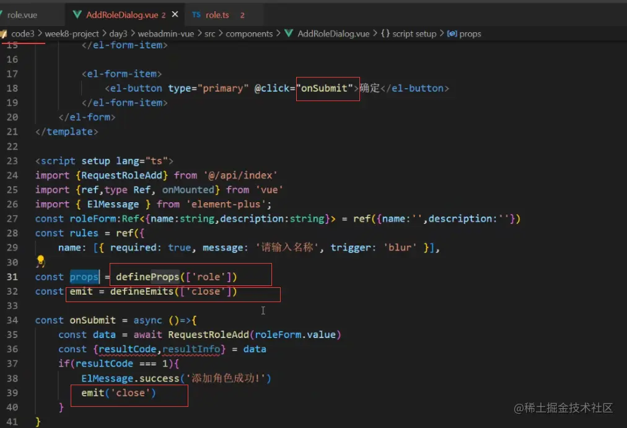Open components breadcrumb segment
This screenshot has width=627, height=428.
tap(249, 33)
